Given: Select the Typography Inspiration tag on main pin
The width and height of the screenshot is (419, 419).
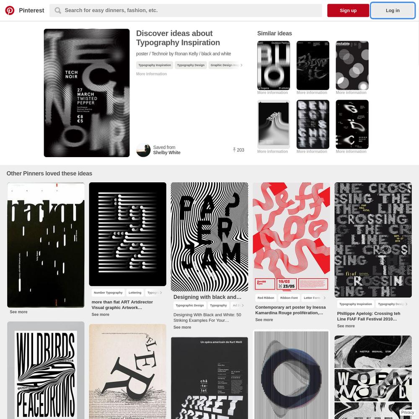Looking at the screenshot, I should click(155, 65).
